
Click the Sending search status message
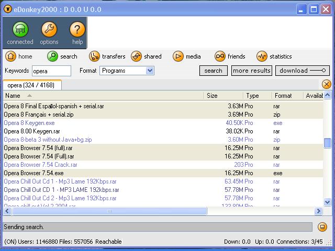[24, 227]
